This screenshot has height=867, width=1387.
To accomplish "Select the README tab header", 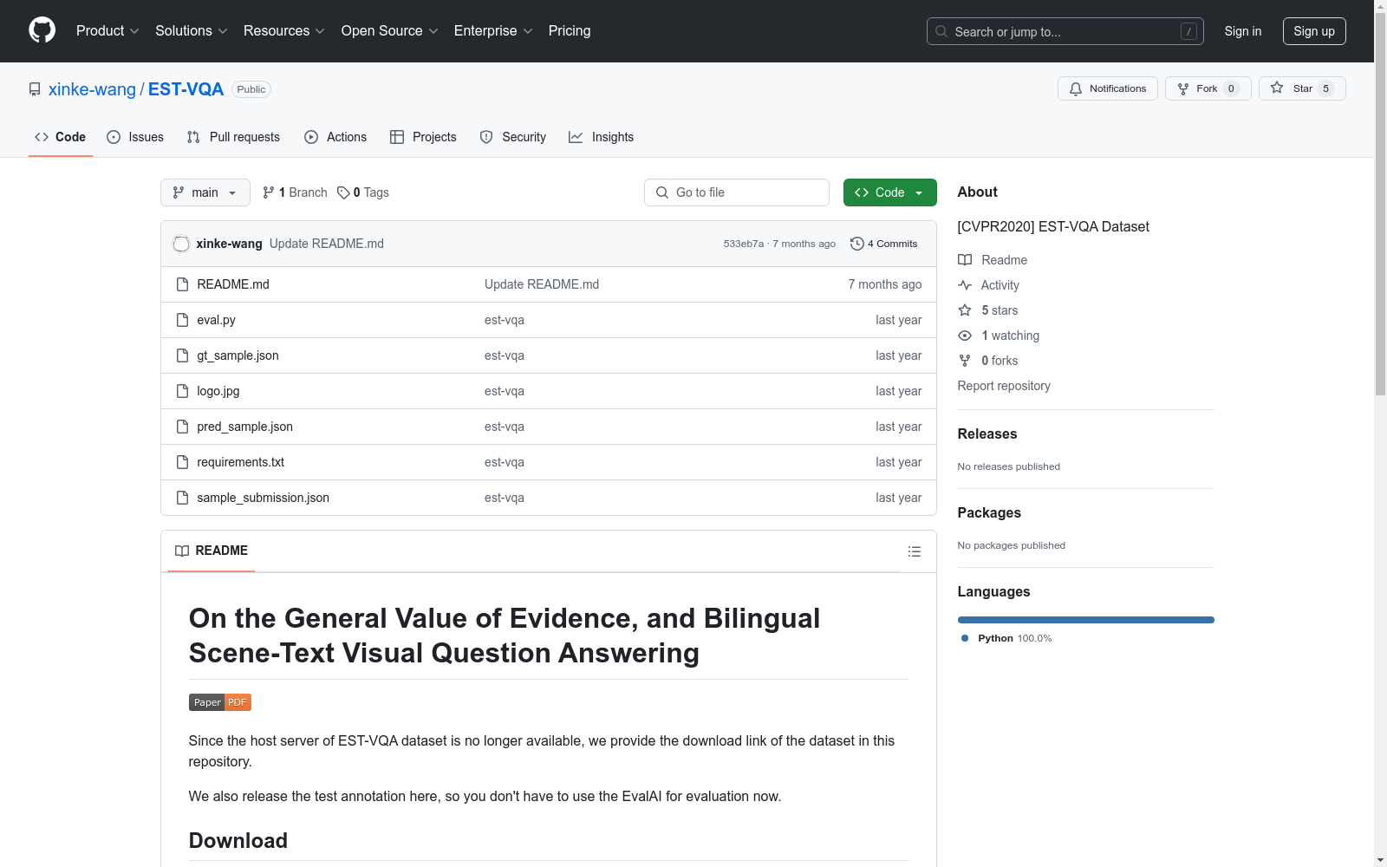I will pos(212,551).
